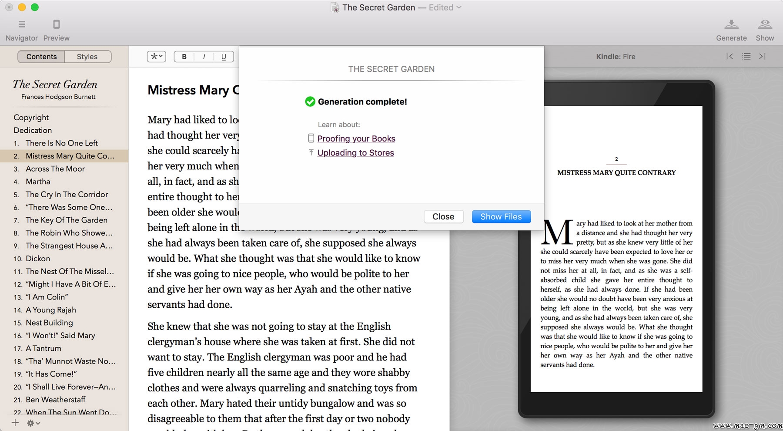The width and height of the screenshot is (783, 431).
Task: Click the Kindle preview page
Action: pos(616,249)
